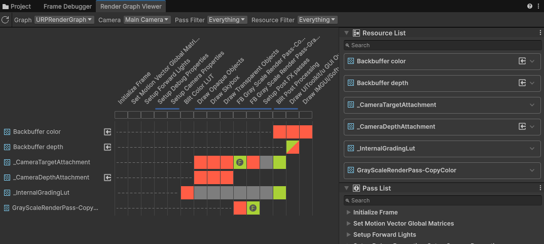This screenshot has height=244, width=544.
Task: Click red write block on _InternalGradingLut row
Action: [187, 193]
